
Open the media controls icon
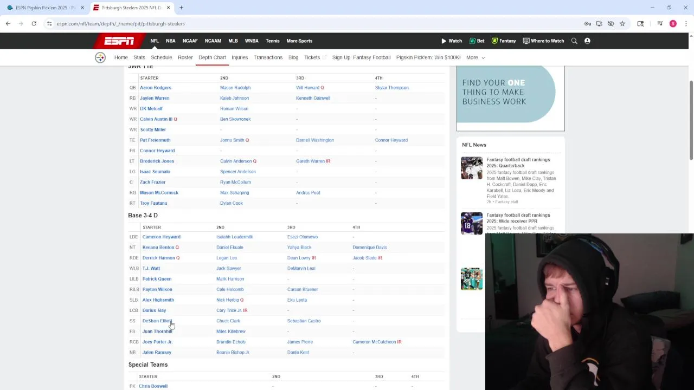pyautogui.click(x=660, y=24)
